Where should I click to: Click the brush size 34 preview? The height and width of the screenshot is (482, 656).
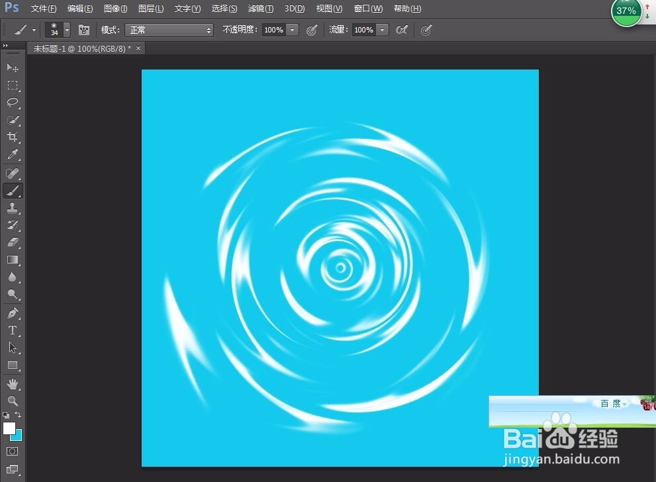click(54, 30)
